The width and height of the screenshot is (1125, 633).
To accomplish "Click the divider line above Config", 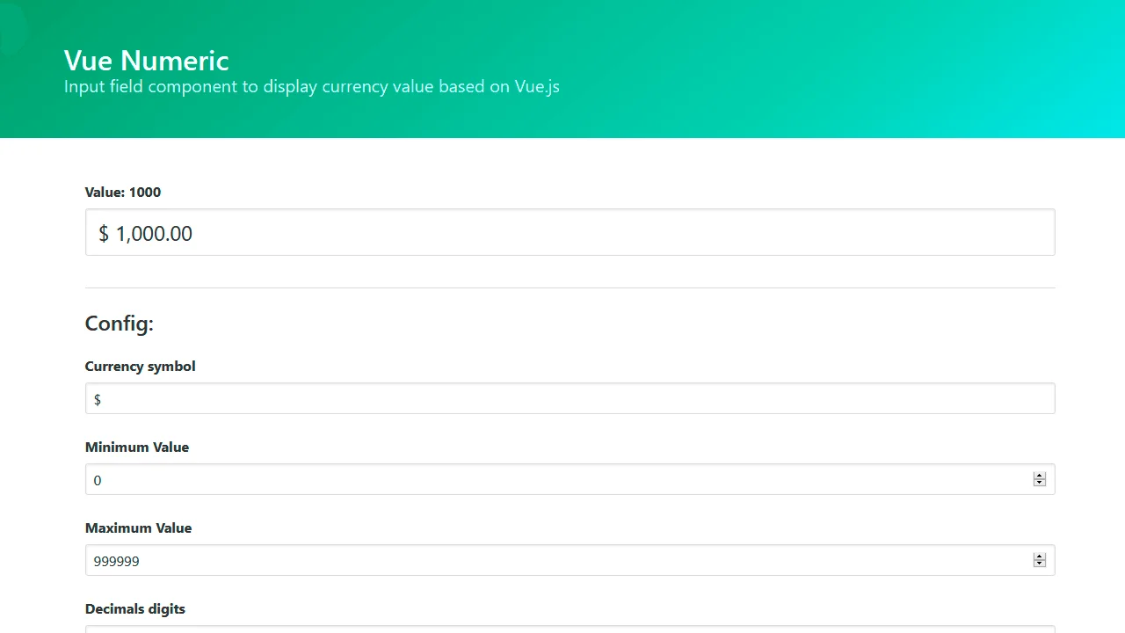I will point(570,287).
